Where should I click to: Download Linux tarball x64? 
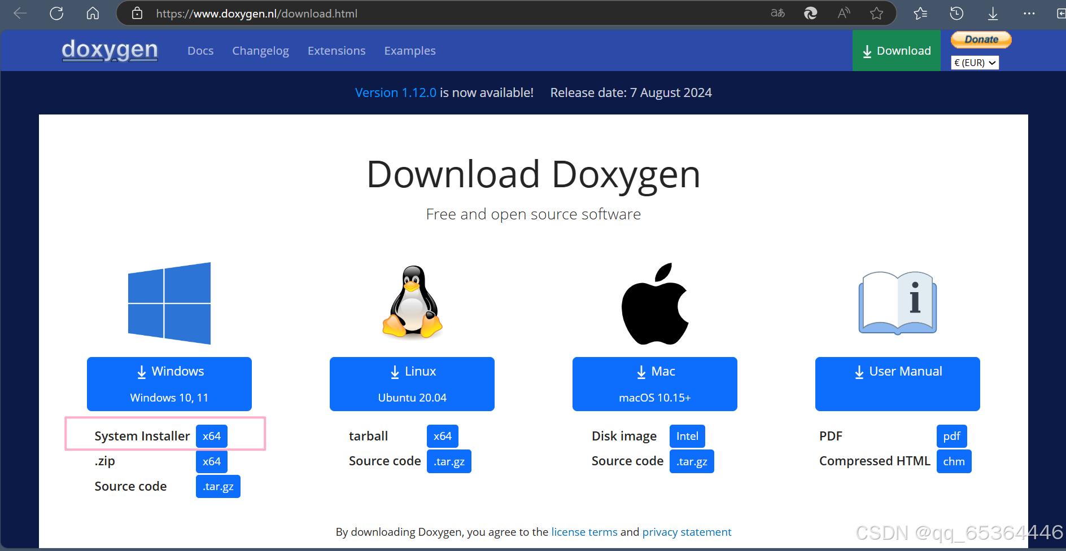443,436
